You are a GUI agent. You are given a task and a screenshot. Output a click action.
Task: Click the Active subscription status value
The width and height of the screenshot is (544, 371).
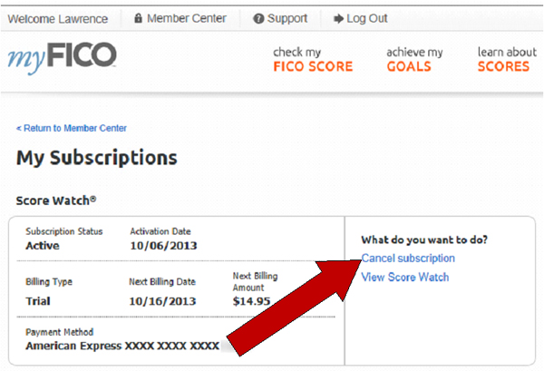tap(42, 245)
